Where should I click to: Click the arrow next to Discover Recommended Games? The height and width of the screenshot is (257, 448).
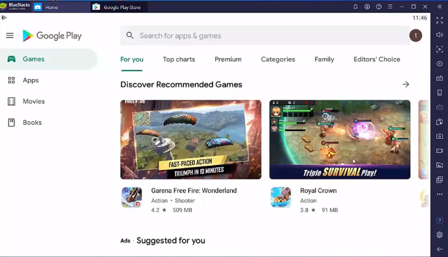pos(406,84)
